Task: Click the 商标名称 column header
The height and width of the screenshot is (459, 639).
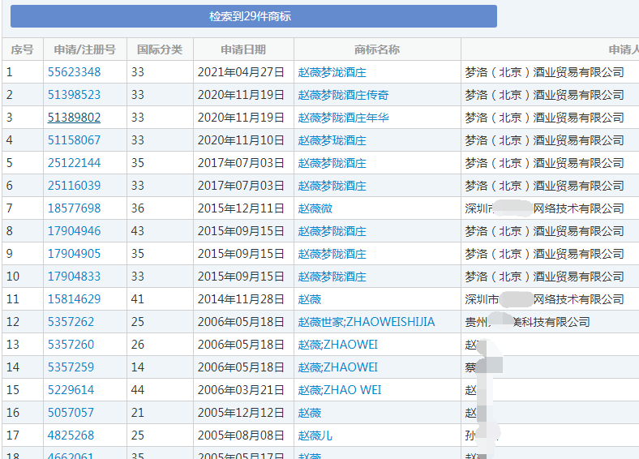Action: (377, 49)
